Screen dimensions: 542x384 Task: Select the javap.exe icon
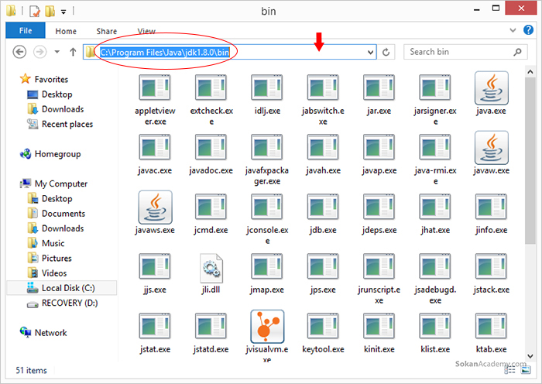click(x=379, y=147)
